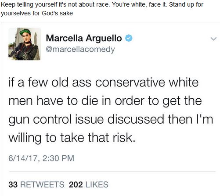Click the tweet line 'willing to take that risk.'
This screenshot has height=196, width=220.
click(x=72, y=138)
